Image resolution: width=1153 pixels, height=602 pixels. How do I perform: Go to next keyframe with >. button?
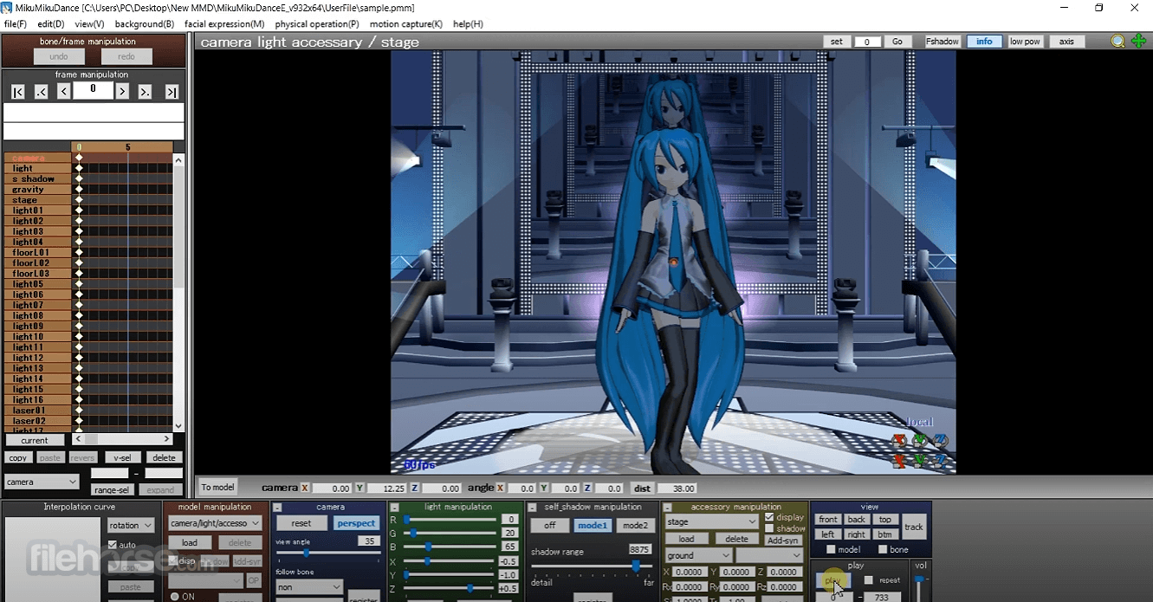pyautogui.click(x=145, y=92)
